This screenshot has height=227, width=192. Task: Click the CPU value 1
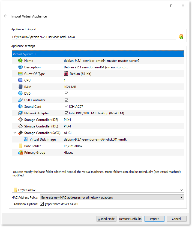pos(65,80)
